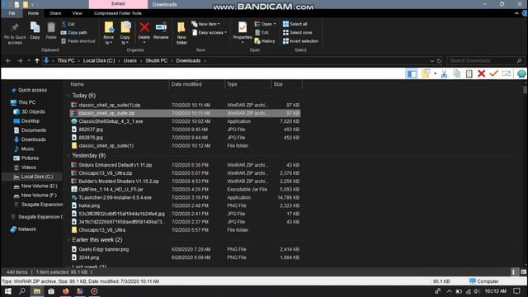The width and height of the screenshot is (528, 297).
Task: Open the New item dropdown
Action: click(205, 24)
